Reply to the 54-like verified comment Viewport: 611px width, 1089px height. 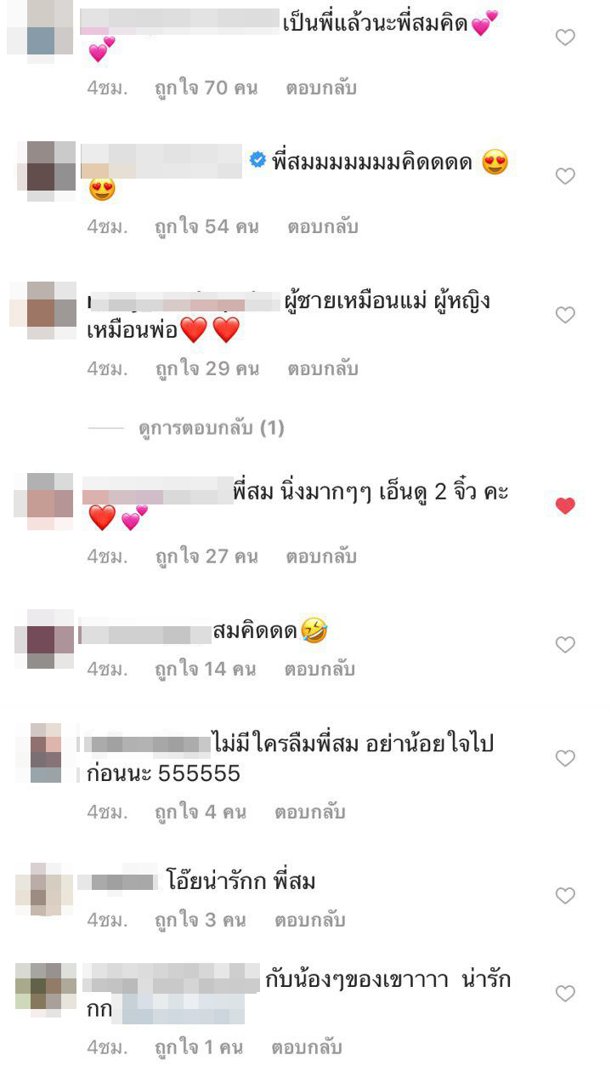(322, 227)
